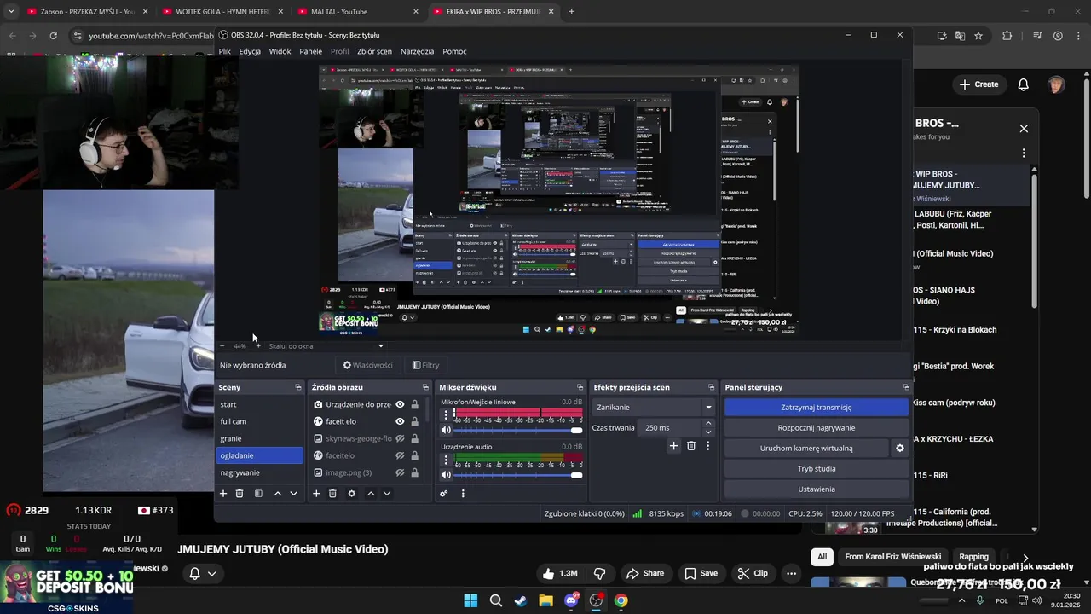
Task: Open source properties gear in Źródła obrazu
Action: [351, 494]
